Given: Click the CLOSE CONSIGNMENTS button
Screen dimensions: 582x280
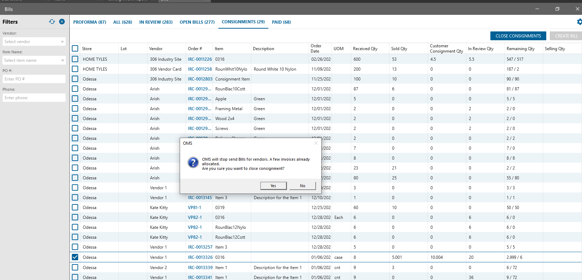Looking at the screenshot, I should click(518, 36).
